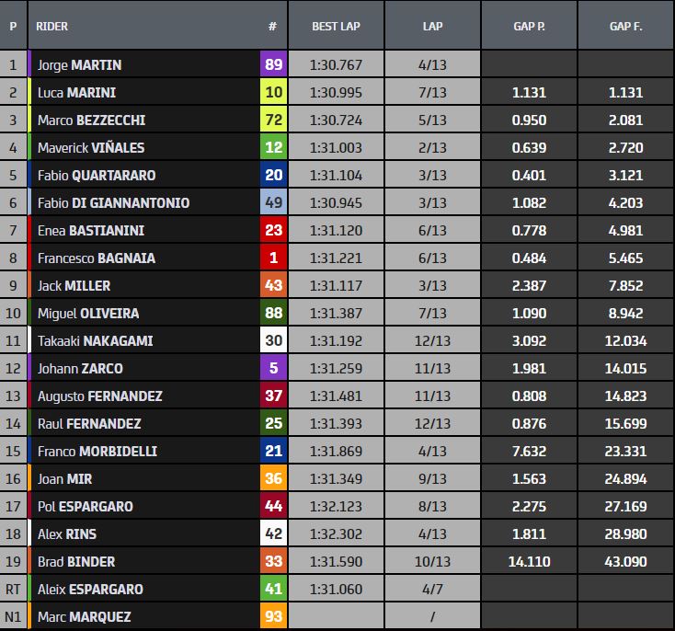Select Marc Marquez's number 93 badge

(273, 616)
